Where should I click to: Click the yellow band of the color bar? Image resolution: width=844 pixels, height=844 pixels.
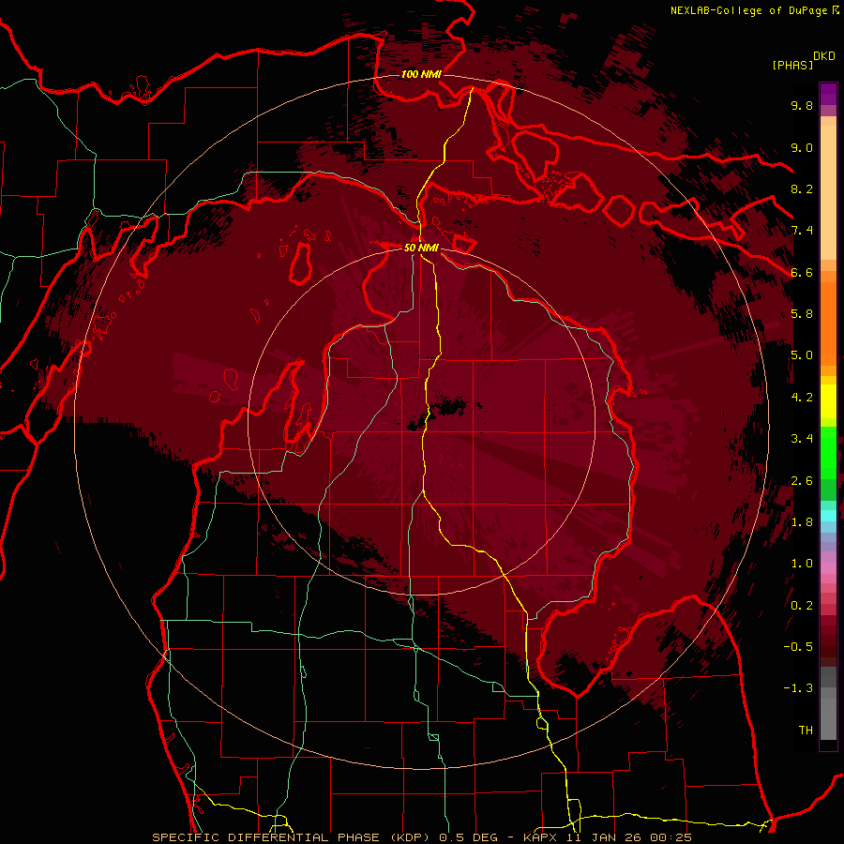point(828,401)
